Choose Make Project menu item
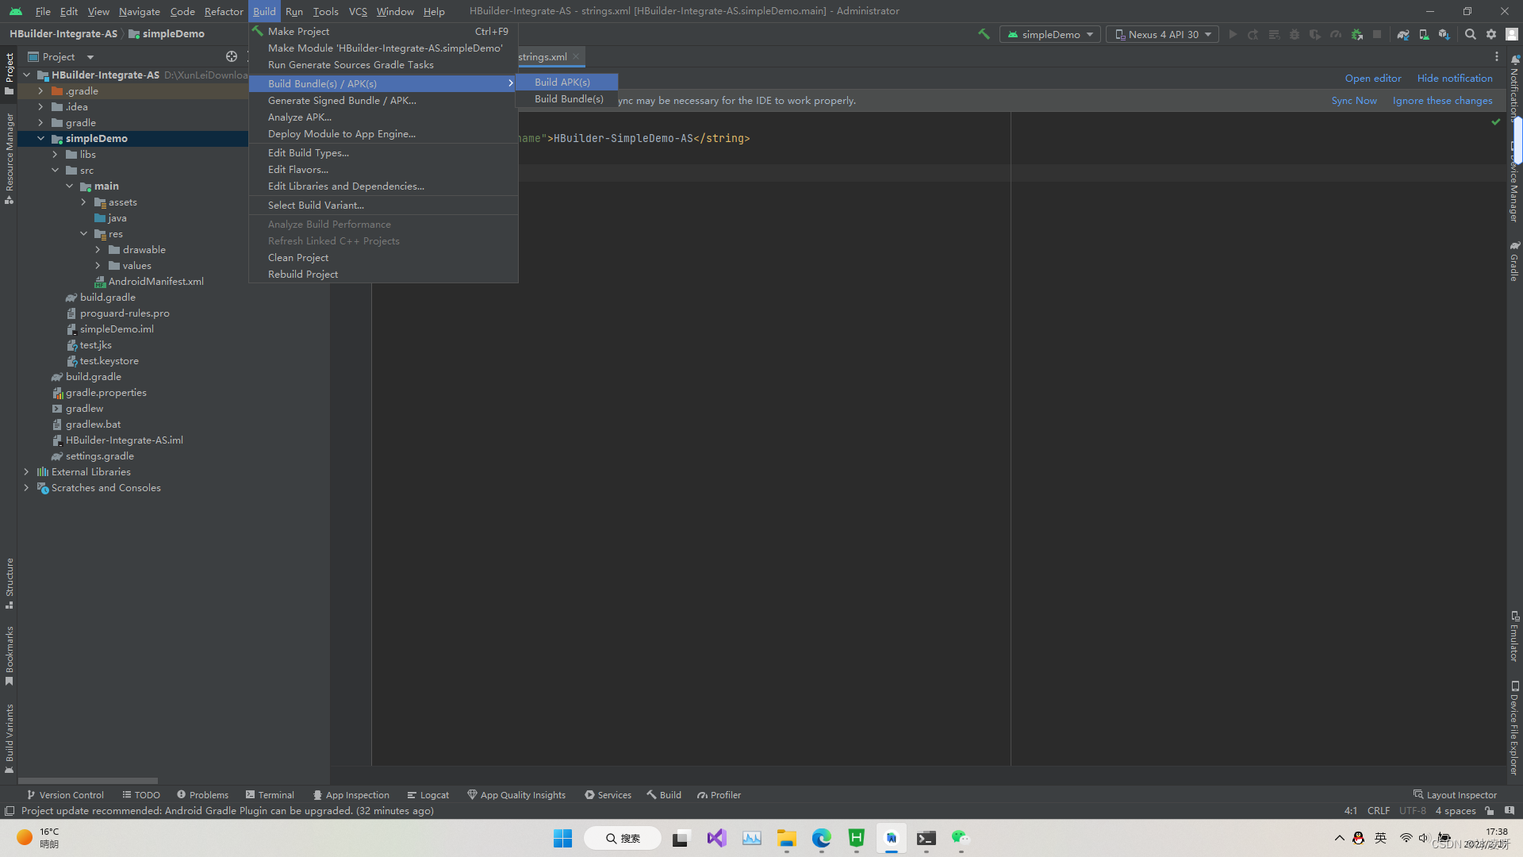Screen dimensions: 1523x857 point(383,31)
